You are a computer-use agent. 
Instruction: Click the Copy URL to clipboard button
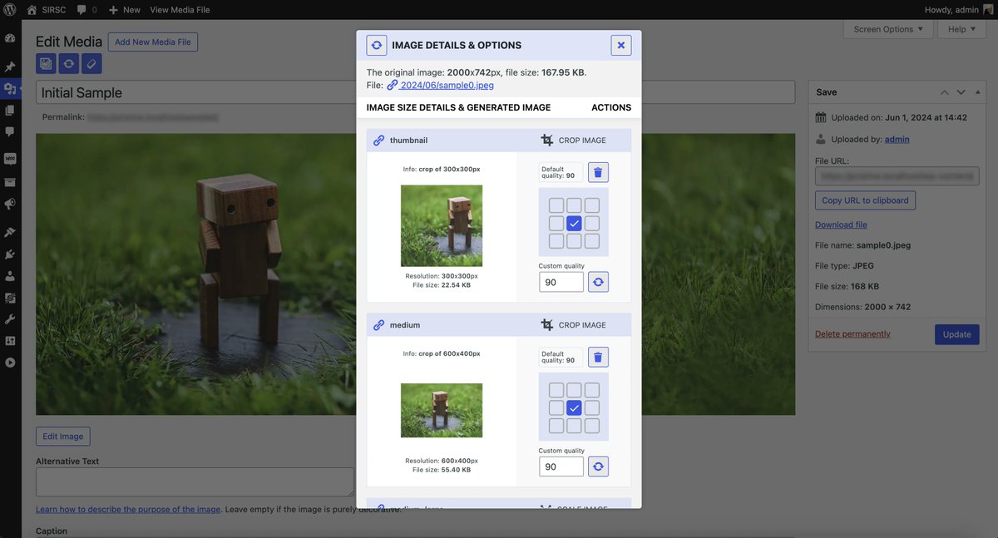(x=865, y=200)
